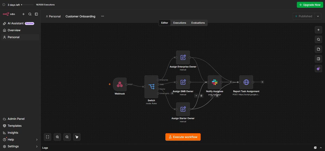This screenshot has height=151, width=325.
Task: Select the Notify Assignee Slack node
Action: coord(214,82)
